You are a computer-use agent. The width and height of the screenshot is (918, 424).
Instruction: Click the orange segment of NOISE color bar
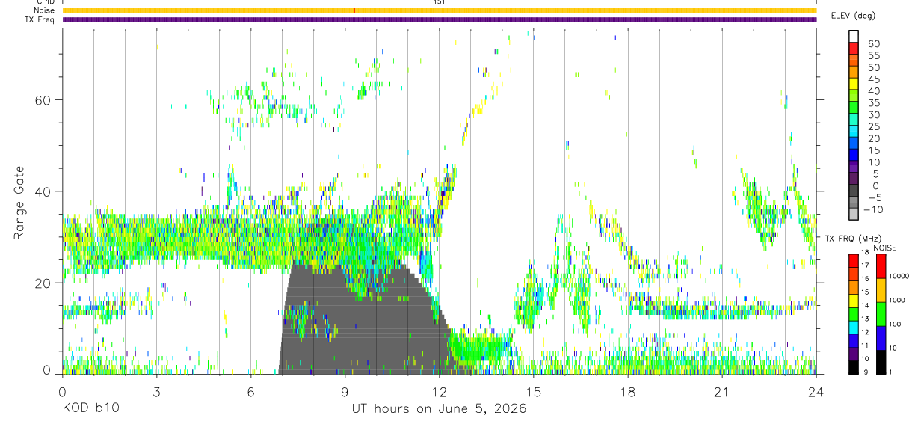tap(881, 290)
